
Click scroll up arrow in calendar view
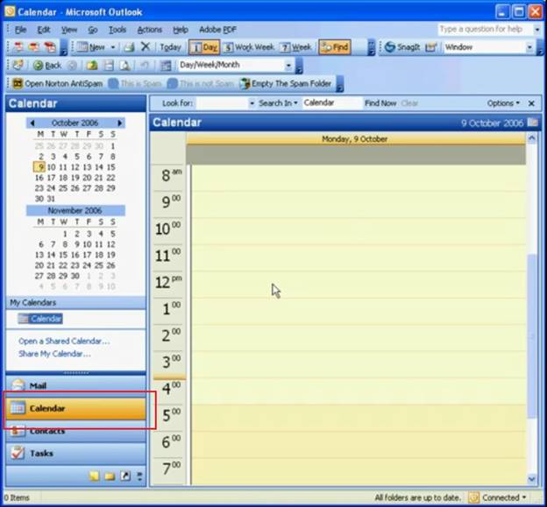click(531, 138)
